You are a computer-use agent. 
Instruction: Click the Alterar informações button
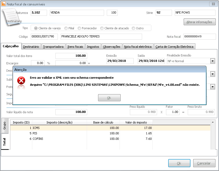(x=199, y=22)
